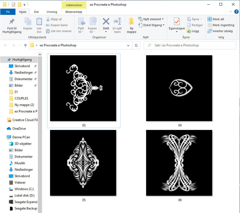Click Inverter utvalg in Velg group
Viewport: 240px width, 213px height.
tap(220, 31)
